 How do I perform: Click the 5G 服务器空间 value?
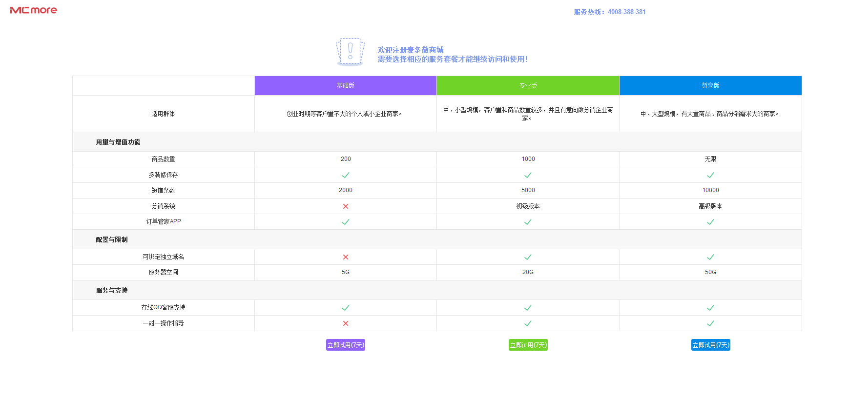(x=346, y=272)
